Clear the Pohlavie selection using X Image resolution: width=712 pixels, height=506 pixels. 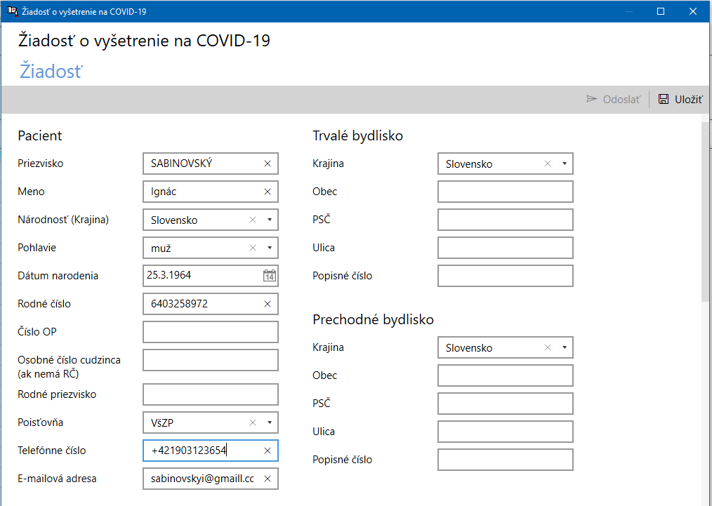(x=253, y=248)
